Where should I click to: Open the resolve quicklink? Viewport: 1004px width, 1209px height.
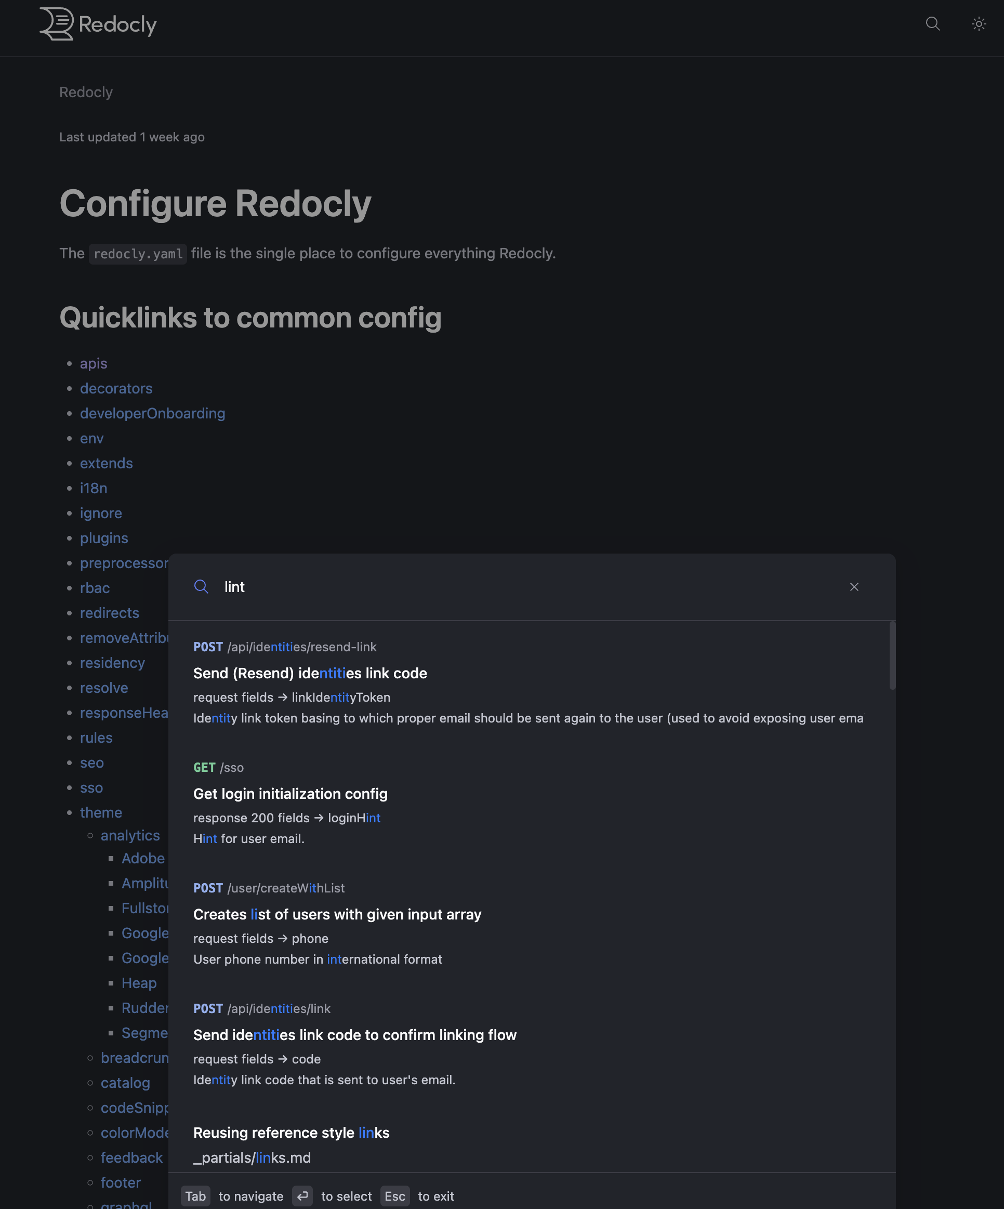click(x=104, y=687)
